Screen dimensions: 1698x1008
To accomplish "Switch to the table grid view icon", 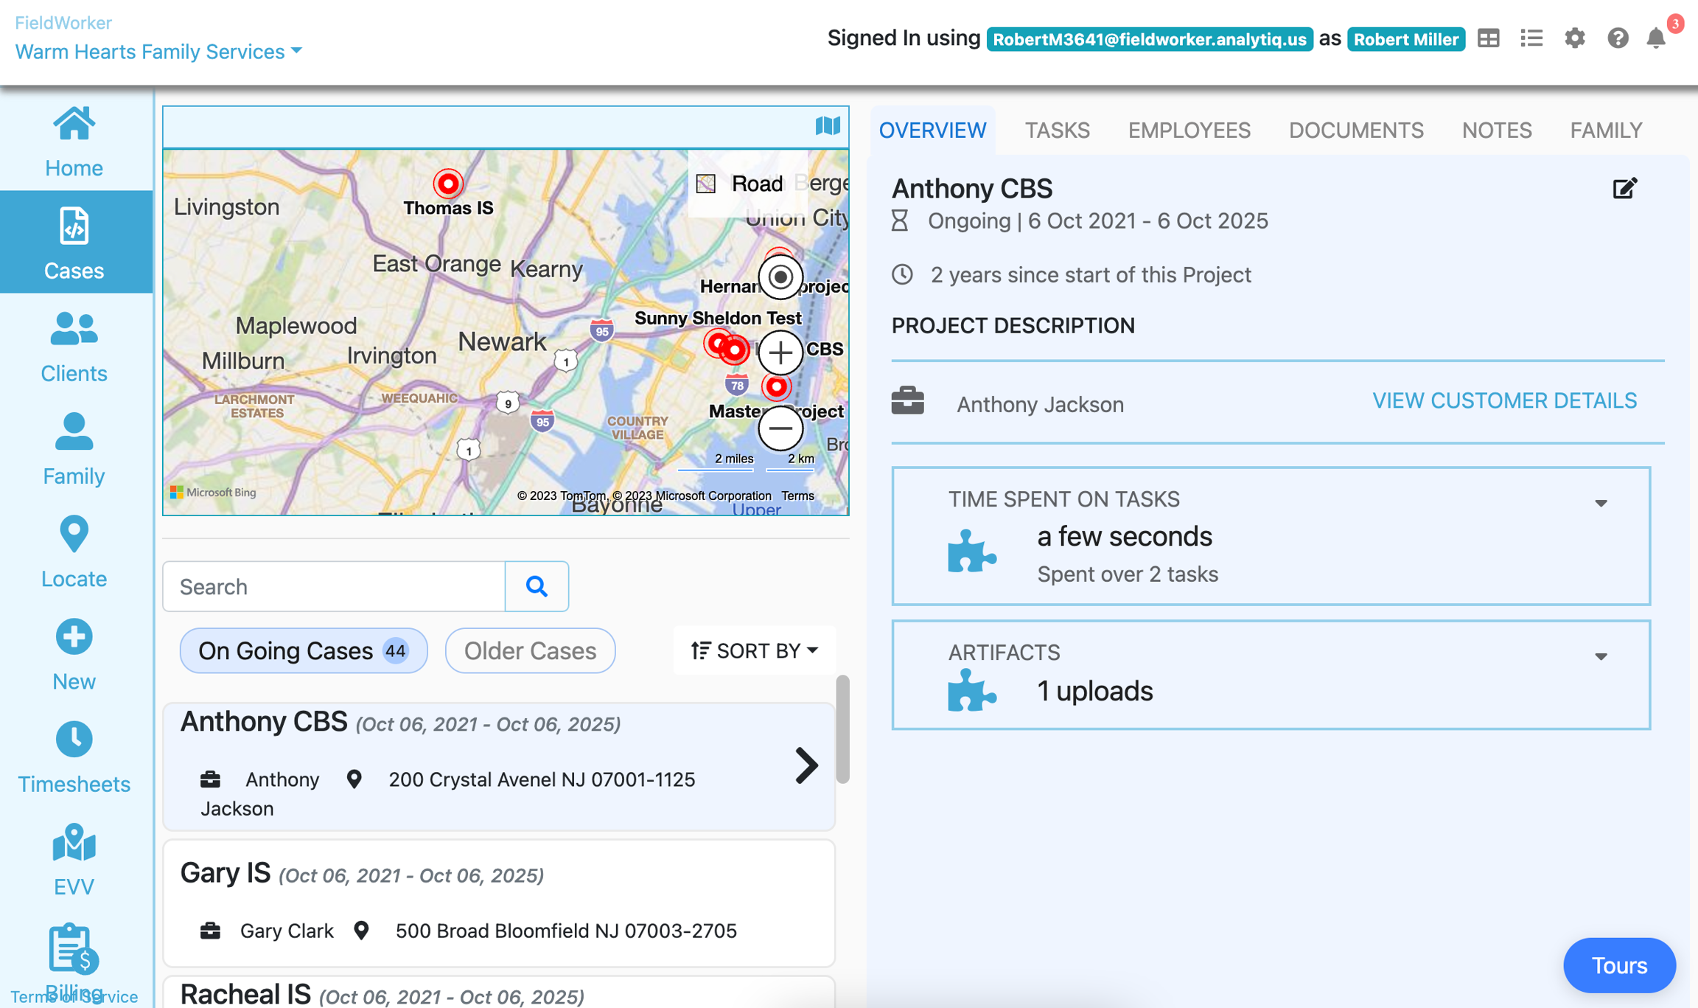I will [x=1488, y=38].
